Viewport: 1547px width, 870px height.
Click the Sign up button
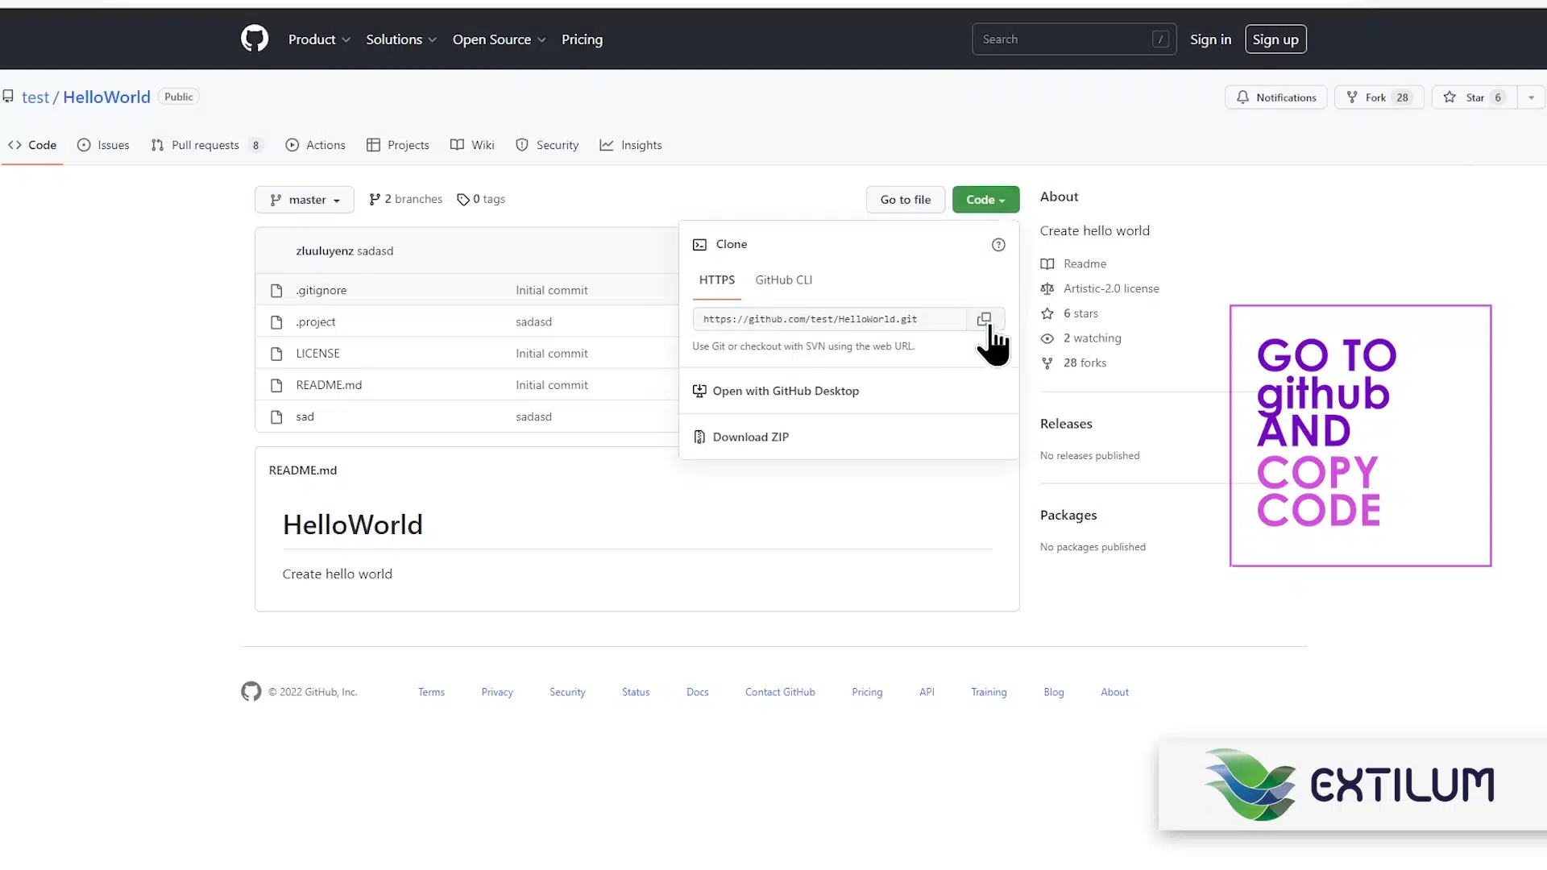coord(1275,39)
